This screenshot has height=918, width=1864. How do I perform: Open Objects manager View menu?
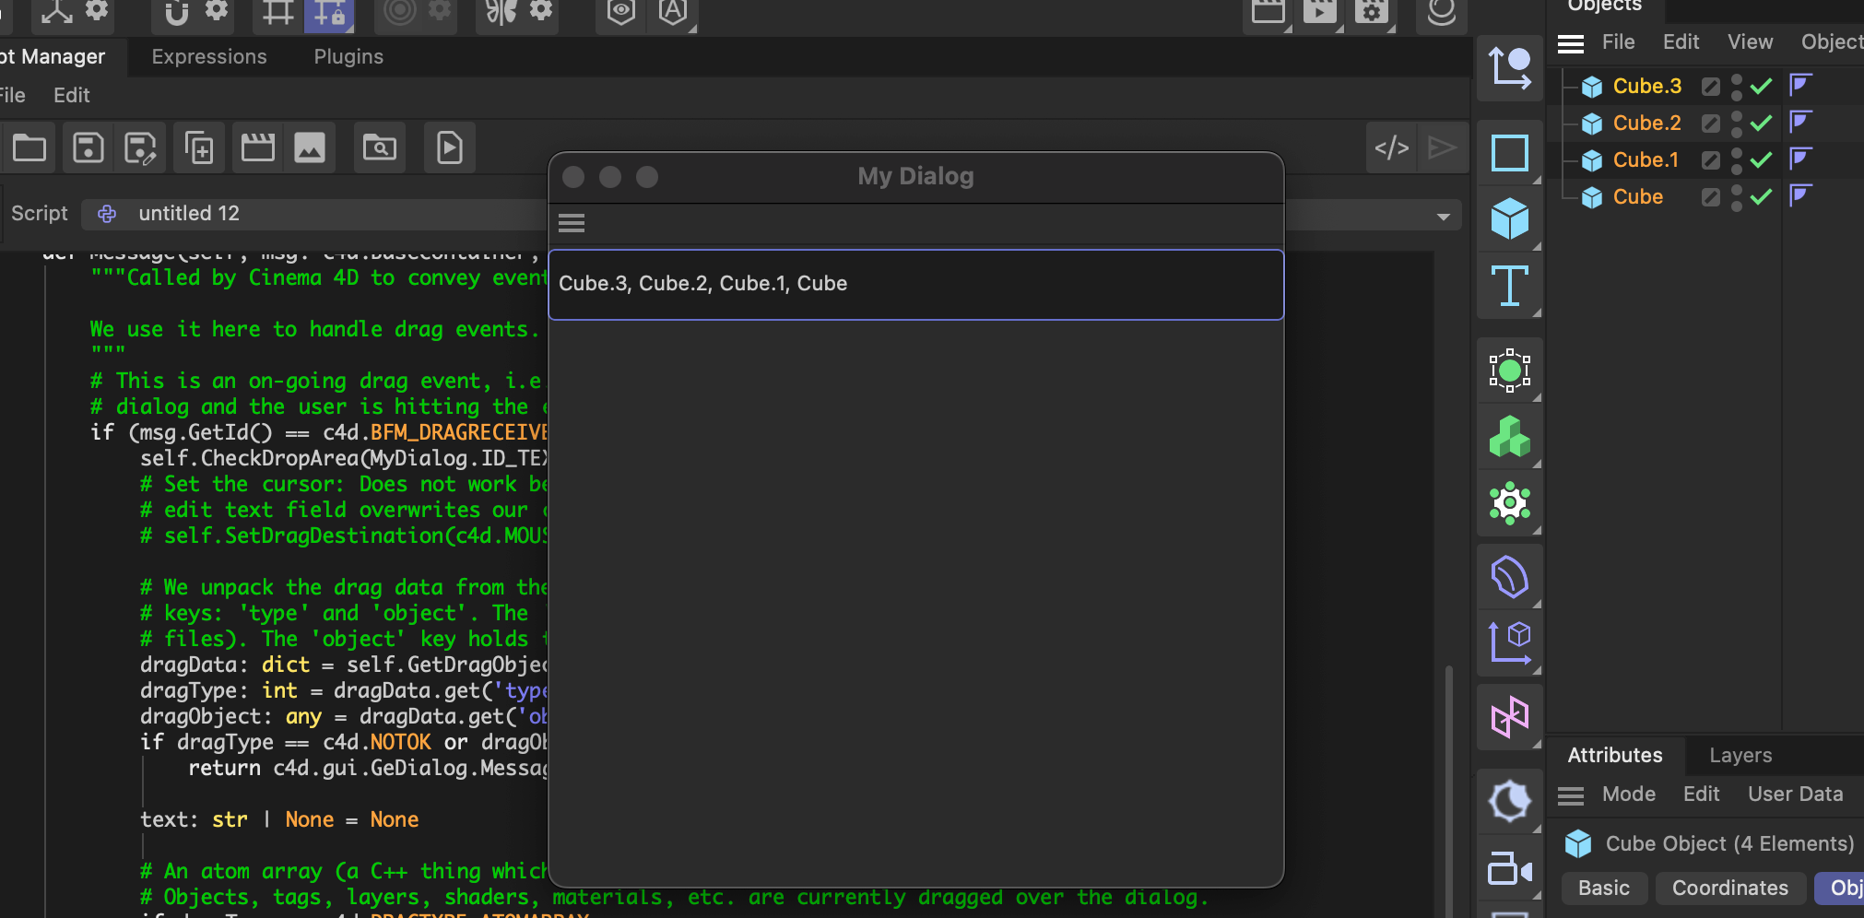[1750, 42]
